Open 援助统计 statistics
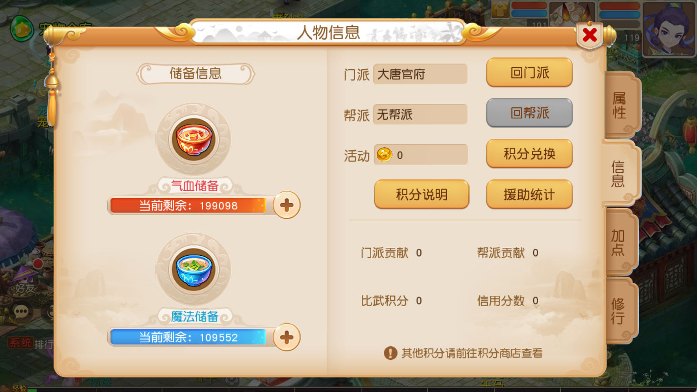Screen dimensions: 697x392 tap(529, 194)
